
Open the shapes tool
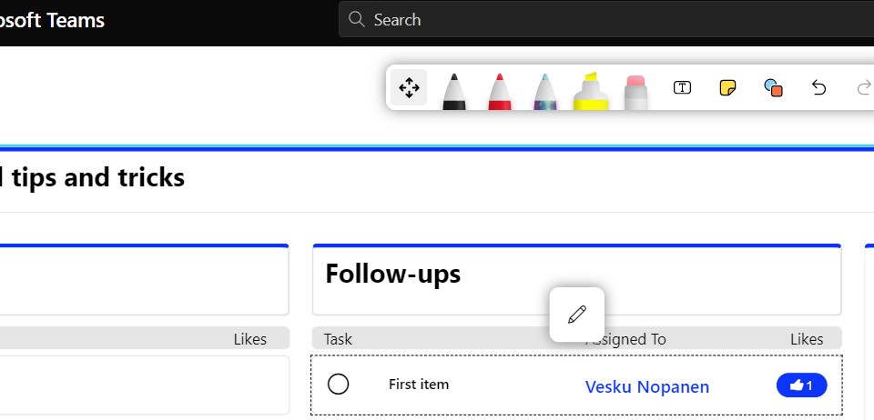tap(773, 87)
